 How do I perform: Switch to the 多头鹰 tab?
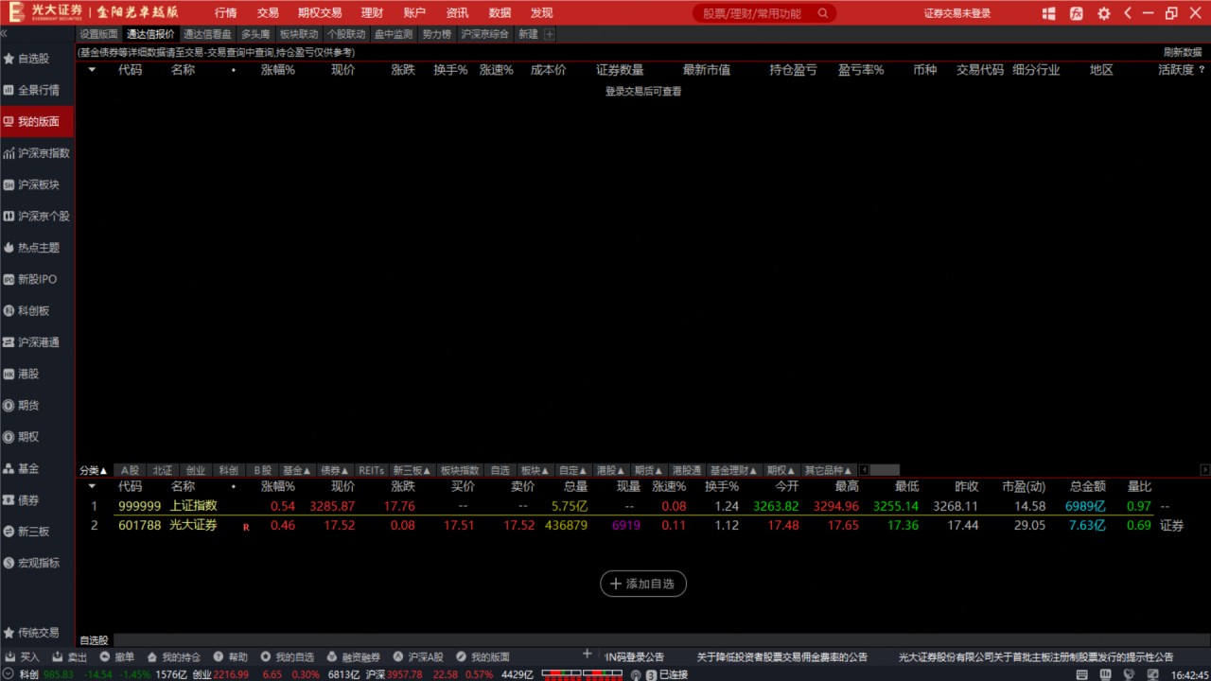pyautogui.click(x=255, y=34)
